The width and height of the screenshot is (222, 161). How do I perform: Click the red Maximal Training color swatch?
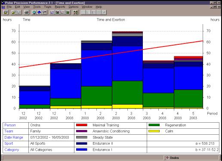[x=82, y=125]
